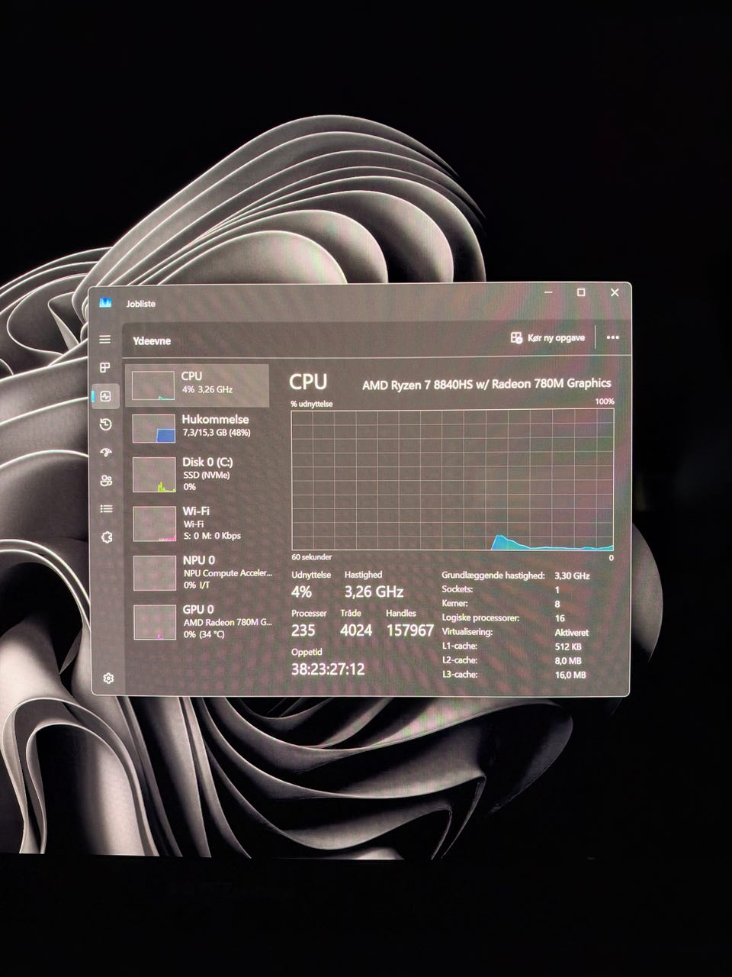Click the Oppetid value '38:23:27:12'
This screenshot has width=732, height=977.
tap(328, 669)
